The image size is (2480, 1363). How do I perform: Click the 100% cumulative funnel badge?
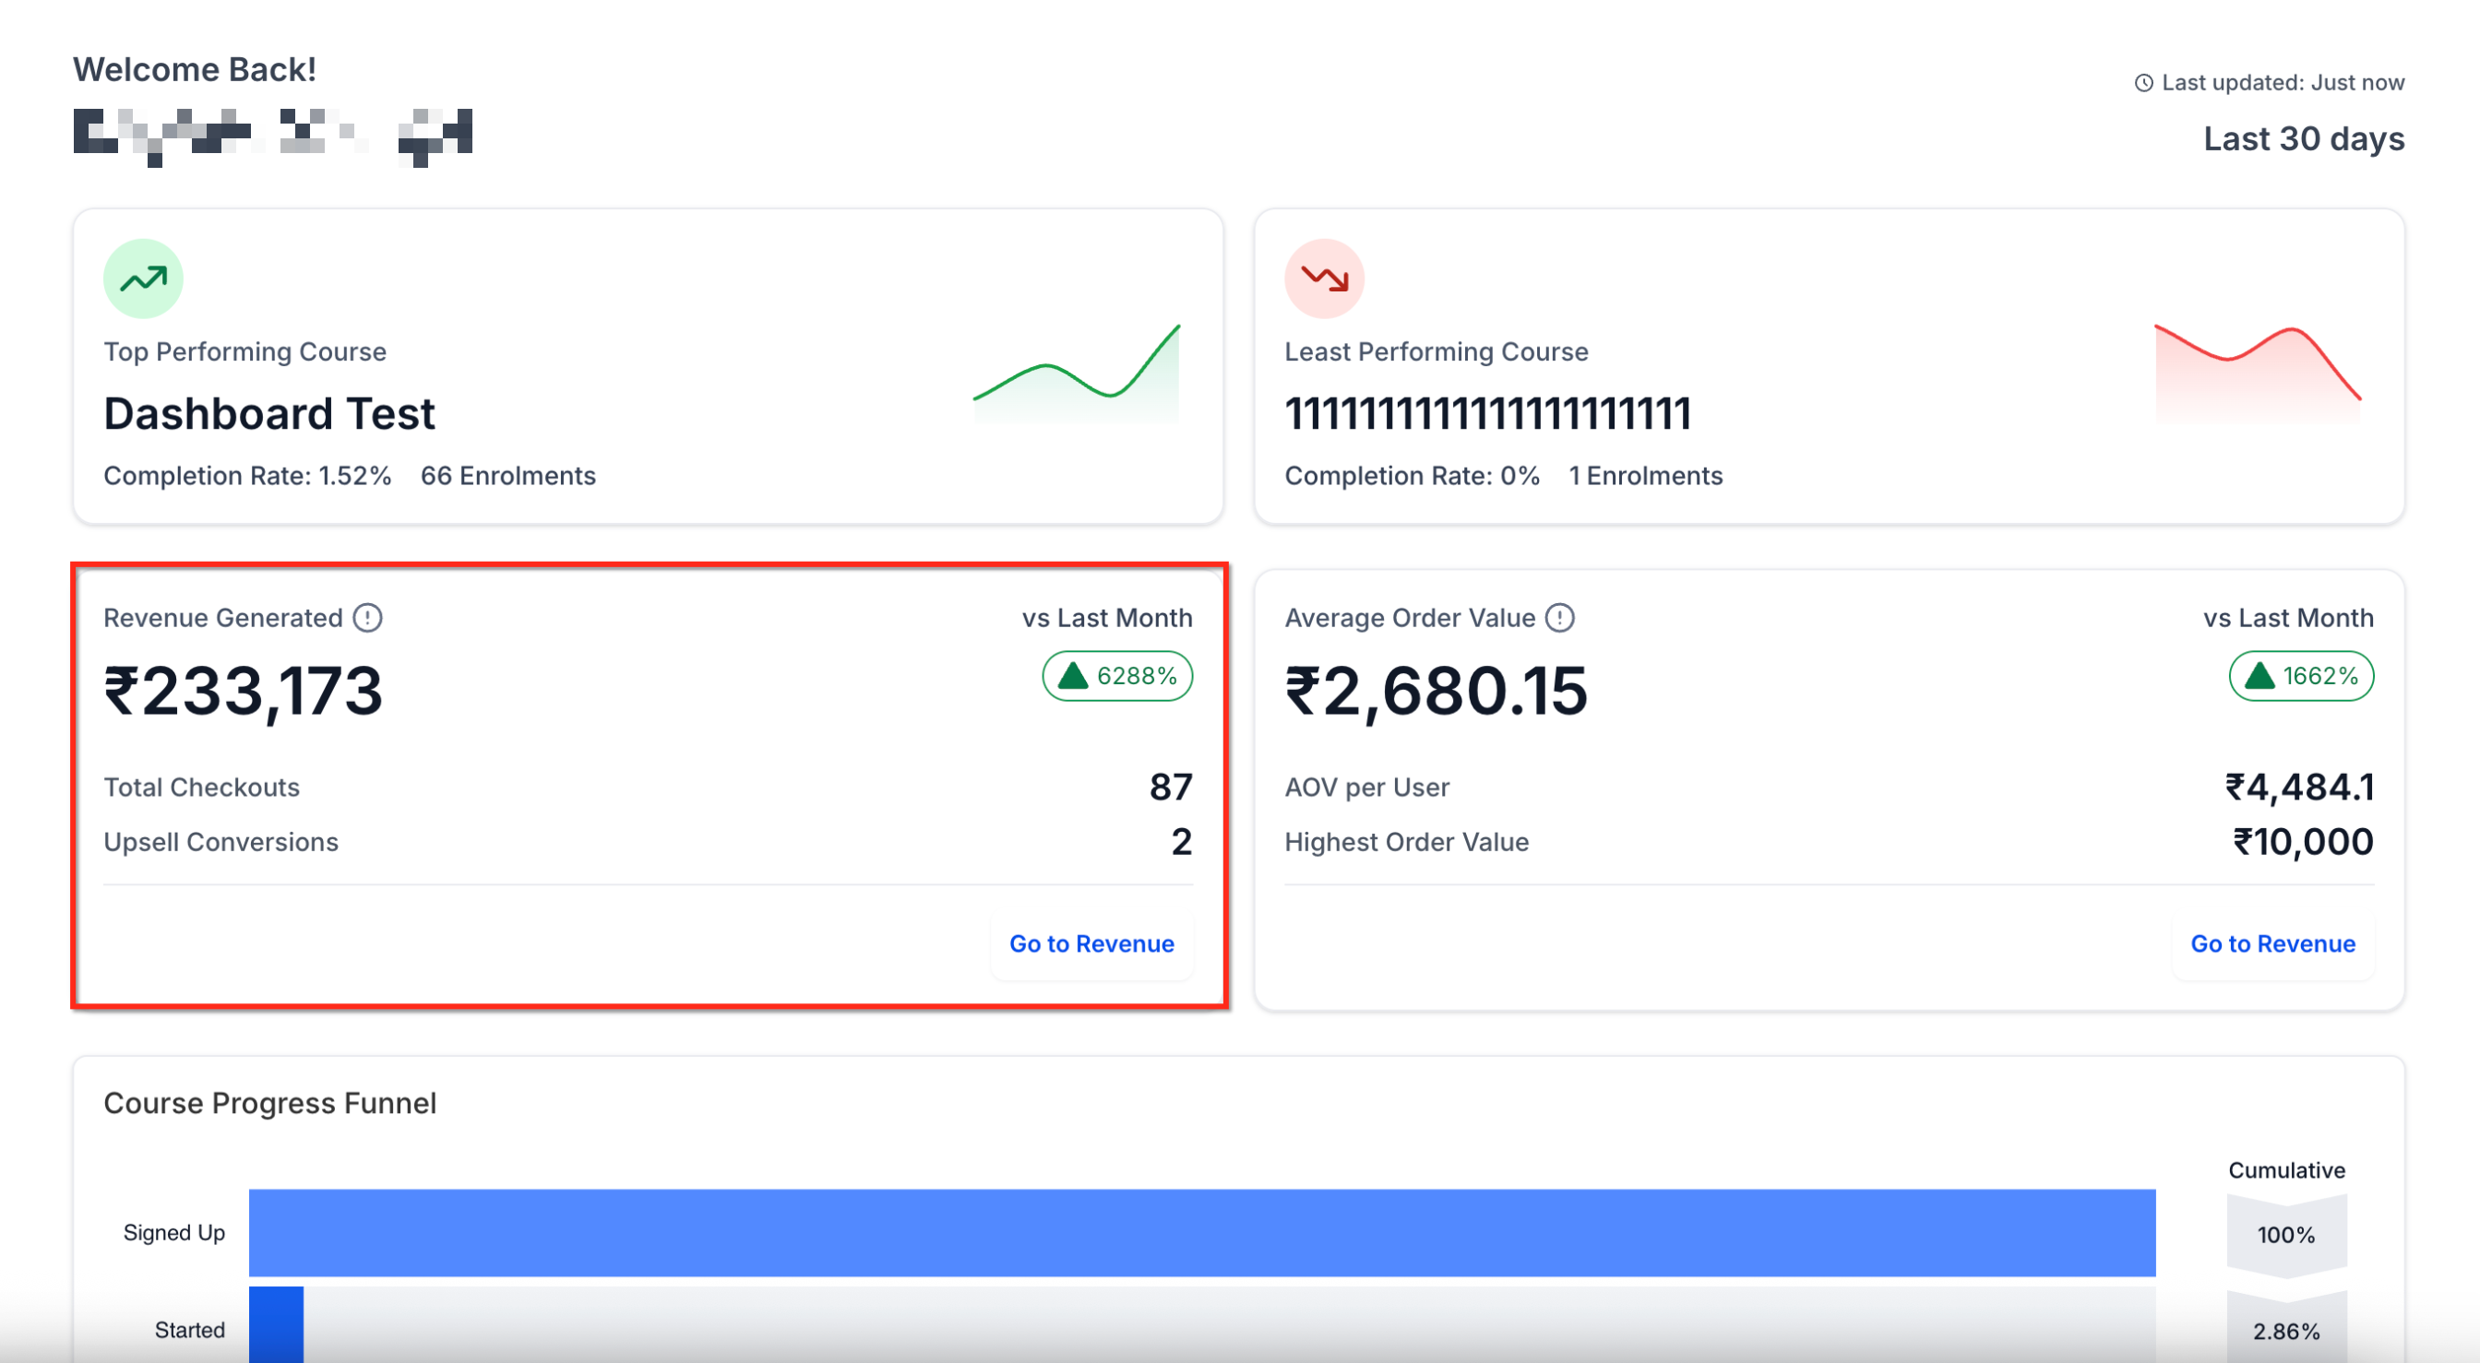click(x=2285, y=1235)
